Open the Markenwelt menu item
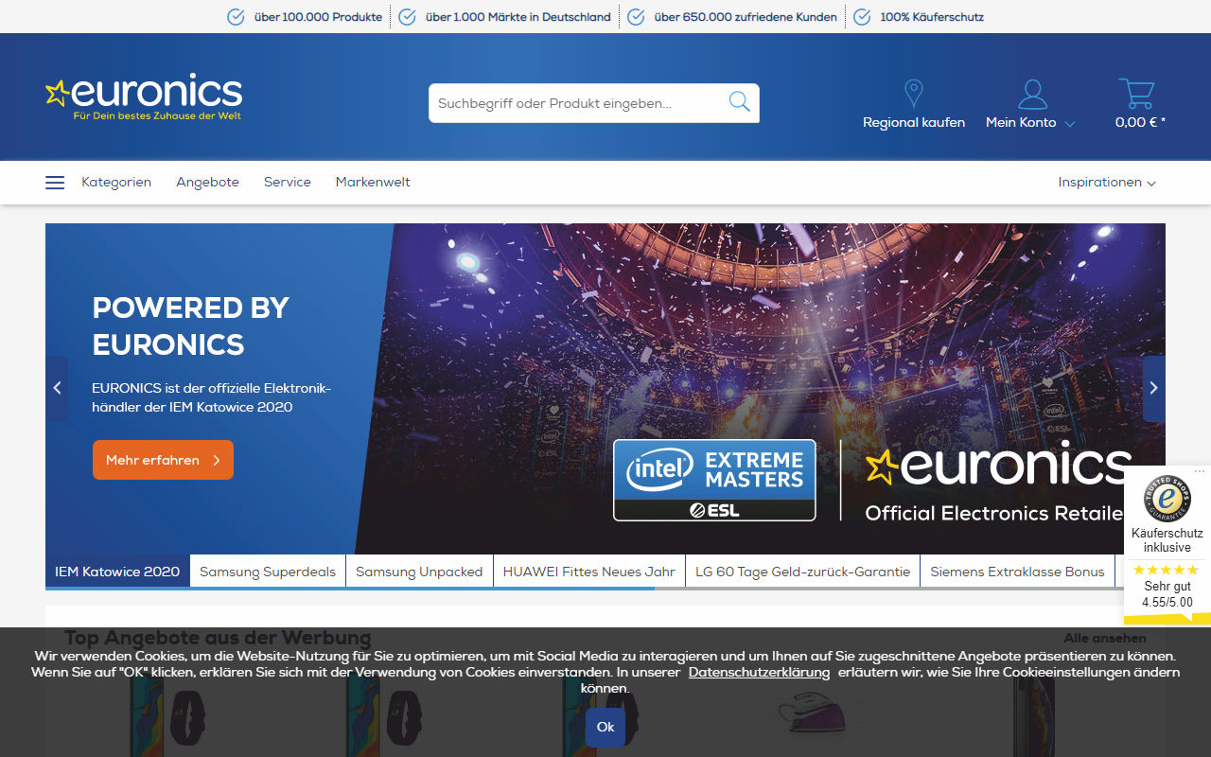The height and width of the screenshot is (757, 1211). tap(373, 183)
